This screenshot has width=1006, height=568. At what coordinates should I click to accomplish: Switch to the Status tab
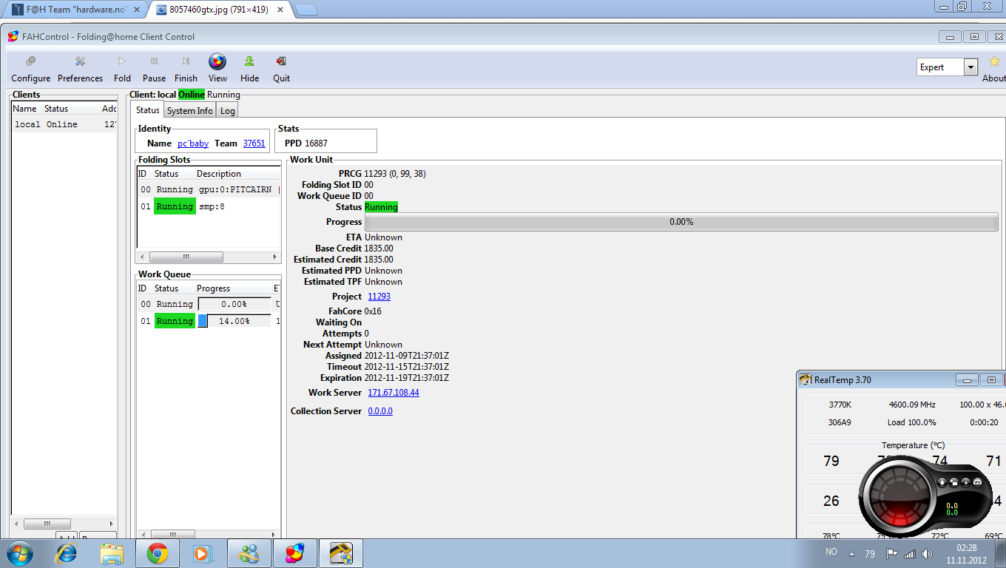(147, 110)
